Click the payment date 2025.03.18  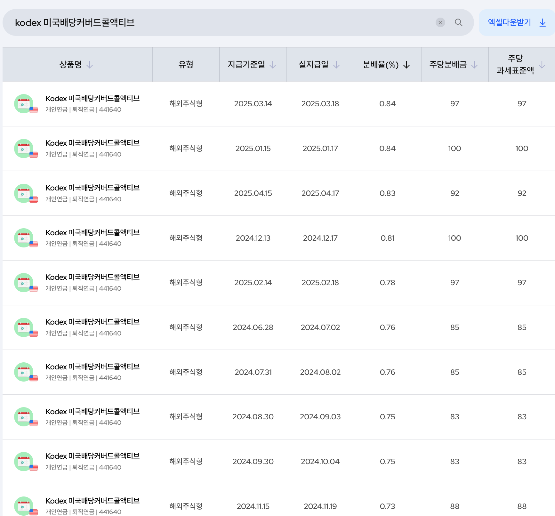[320, 104]
